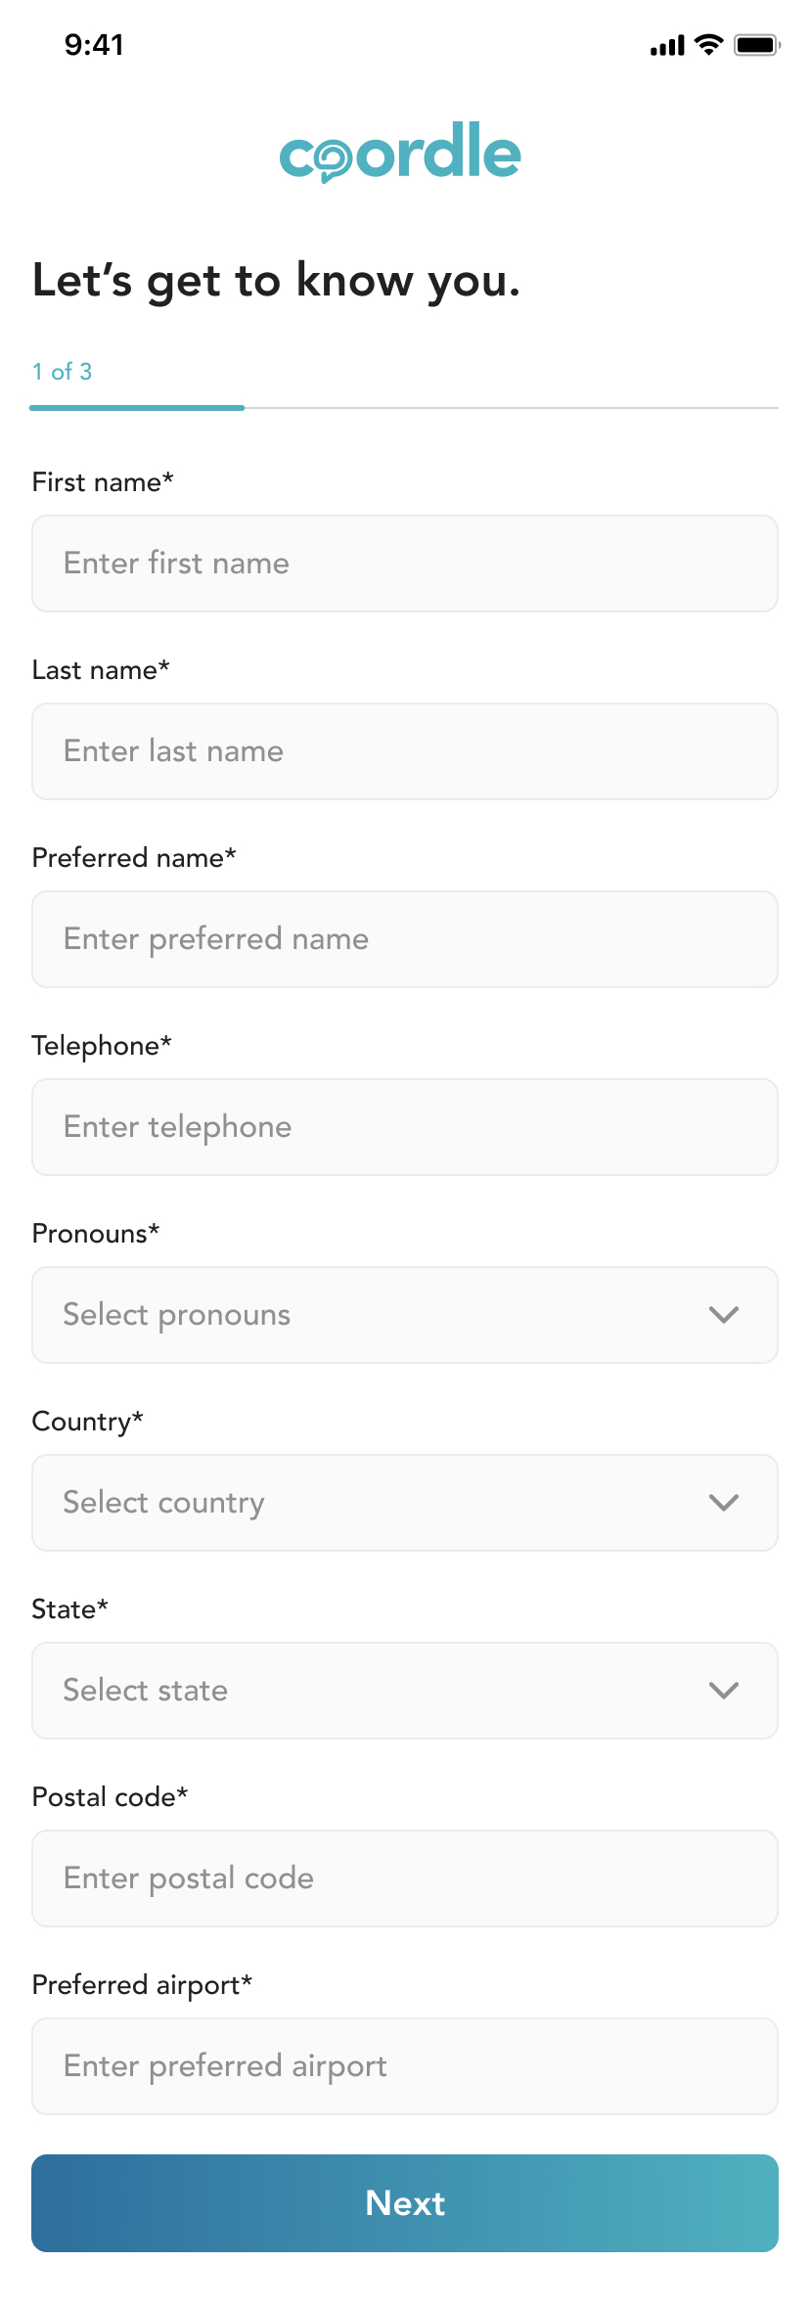Focus the Enter first name field
The width and height of the screenshot is (810, 2307).
tap(405, 564)
